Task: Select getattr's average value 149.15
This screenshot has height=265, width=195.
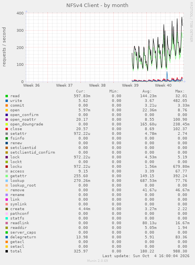Action: [147, 176]
